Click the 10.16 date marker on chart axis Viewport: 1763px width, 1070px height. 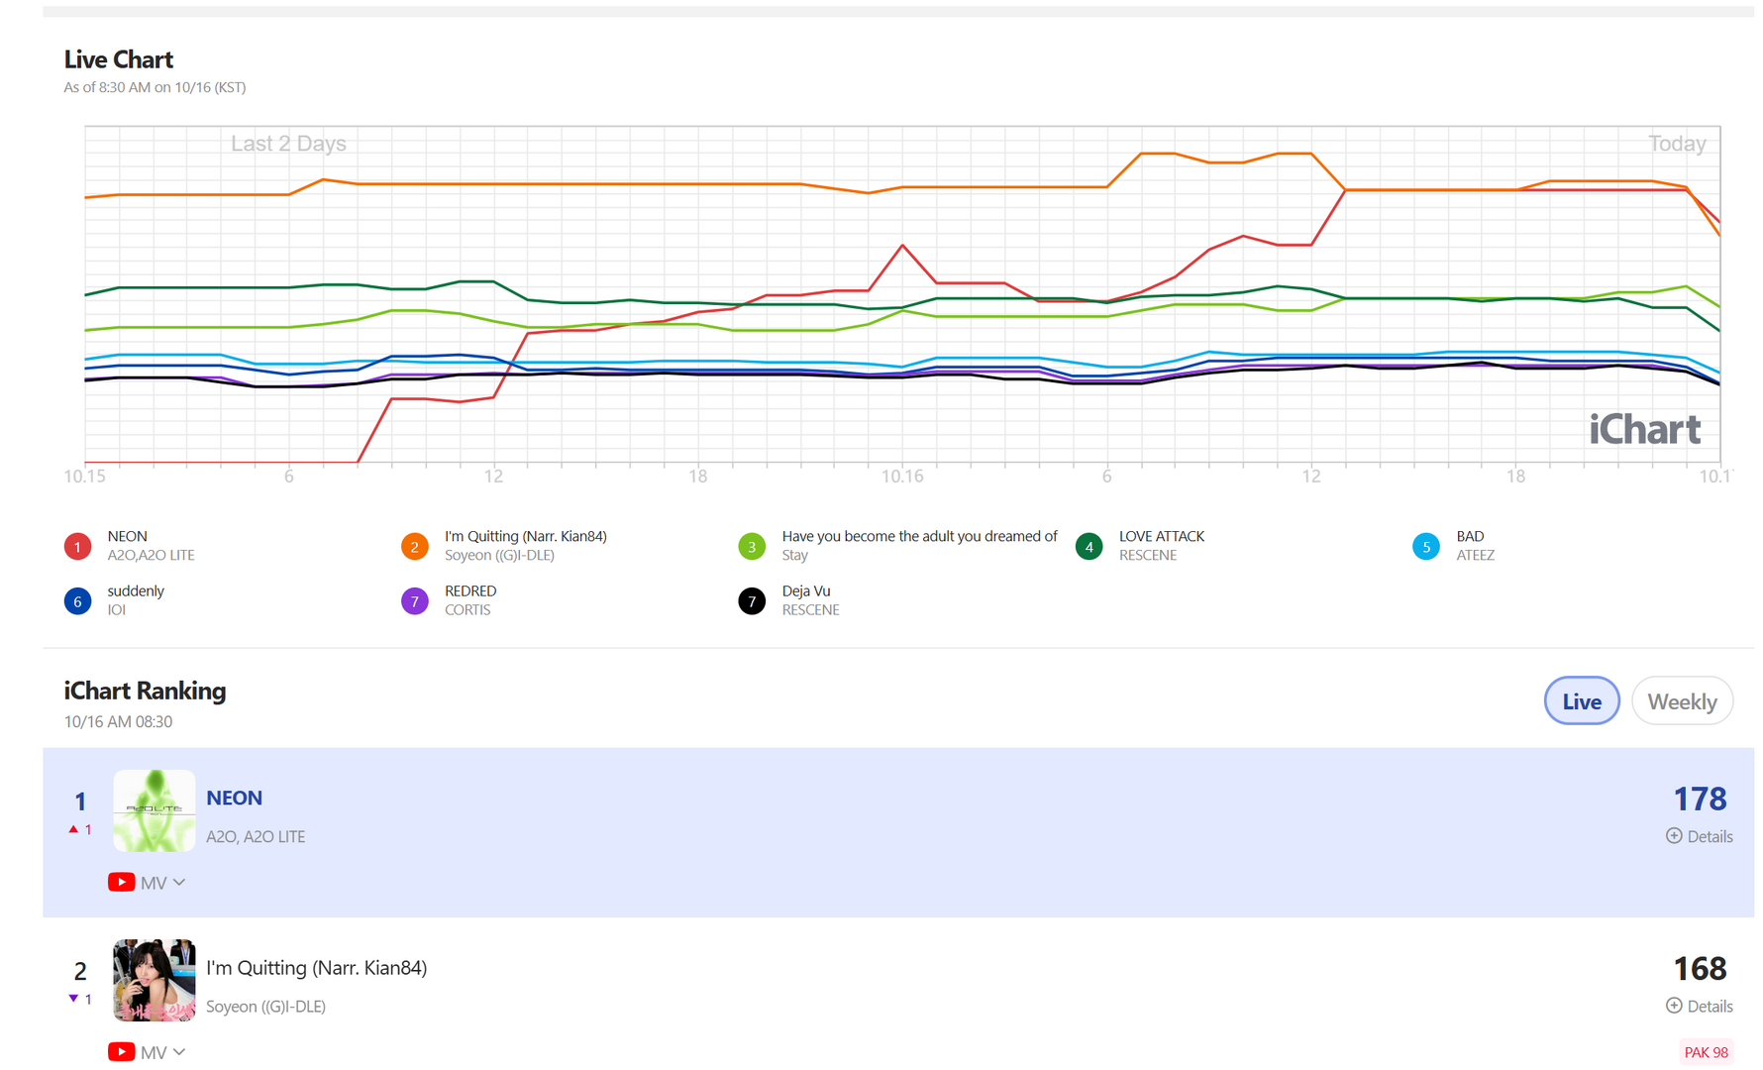tap(902, 477)
